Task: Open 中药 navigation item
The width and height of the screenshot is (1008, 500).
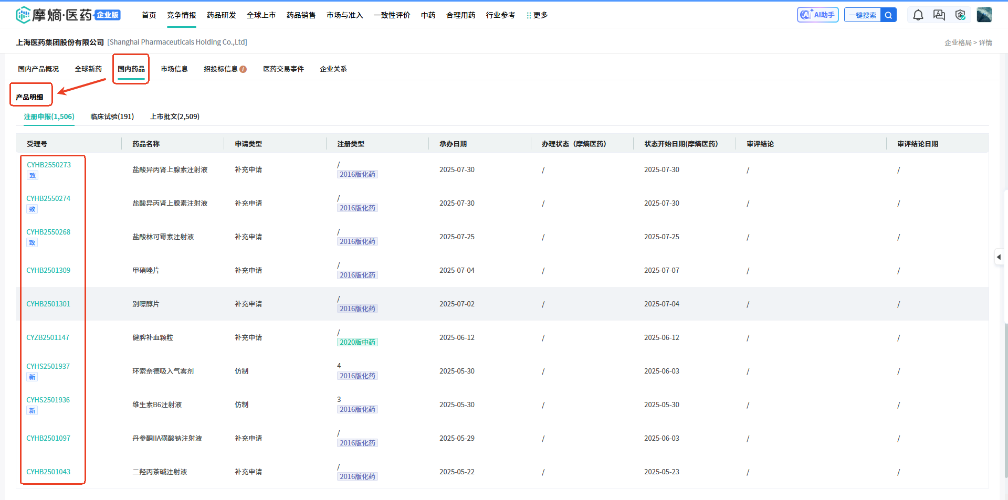Action: click(428, 15)
